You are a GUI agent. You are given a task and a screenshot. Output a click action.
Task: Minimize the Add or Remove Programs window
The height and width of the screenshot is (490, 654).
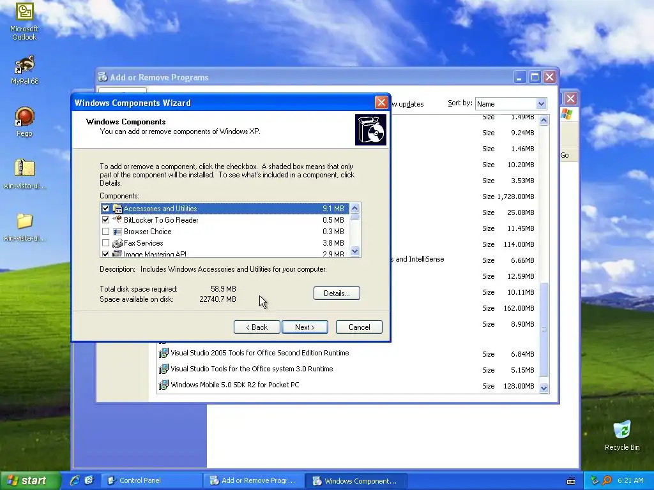[519, 77]
